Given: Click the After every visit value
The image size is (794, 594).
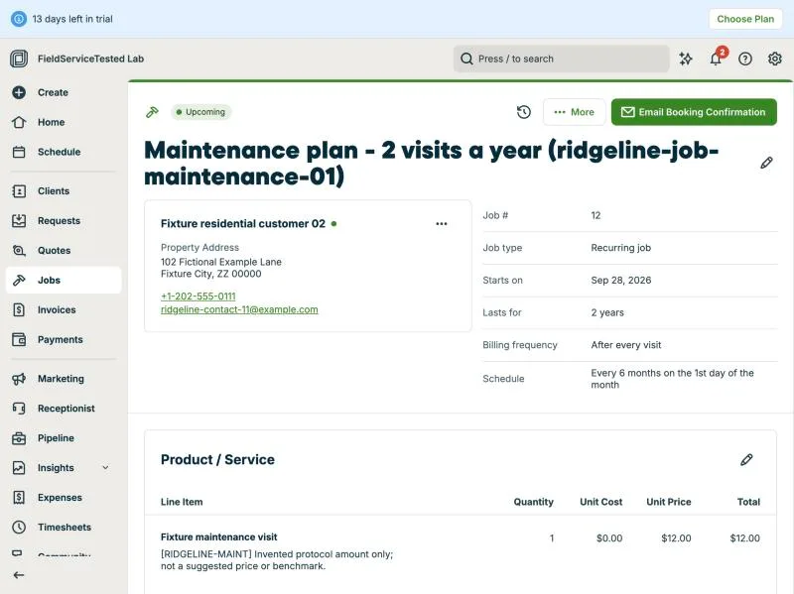Looking at the screenshot, I should (626, 345).
